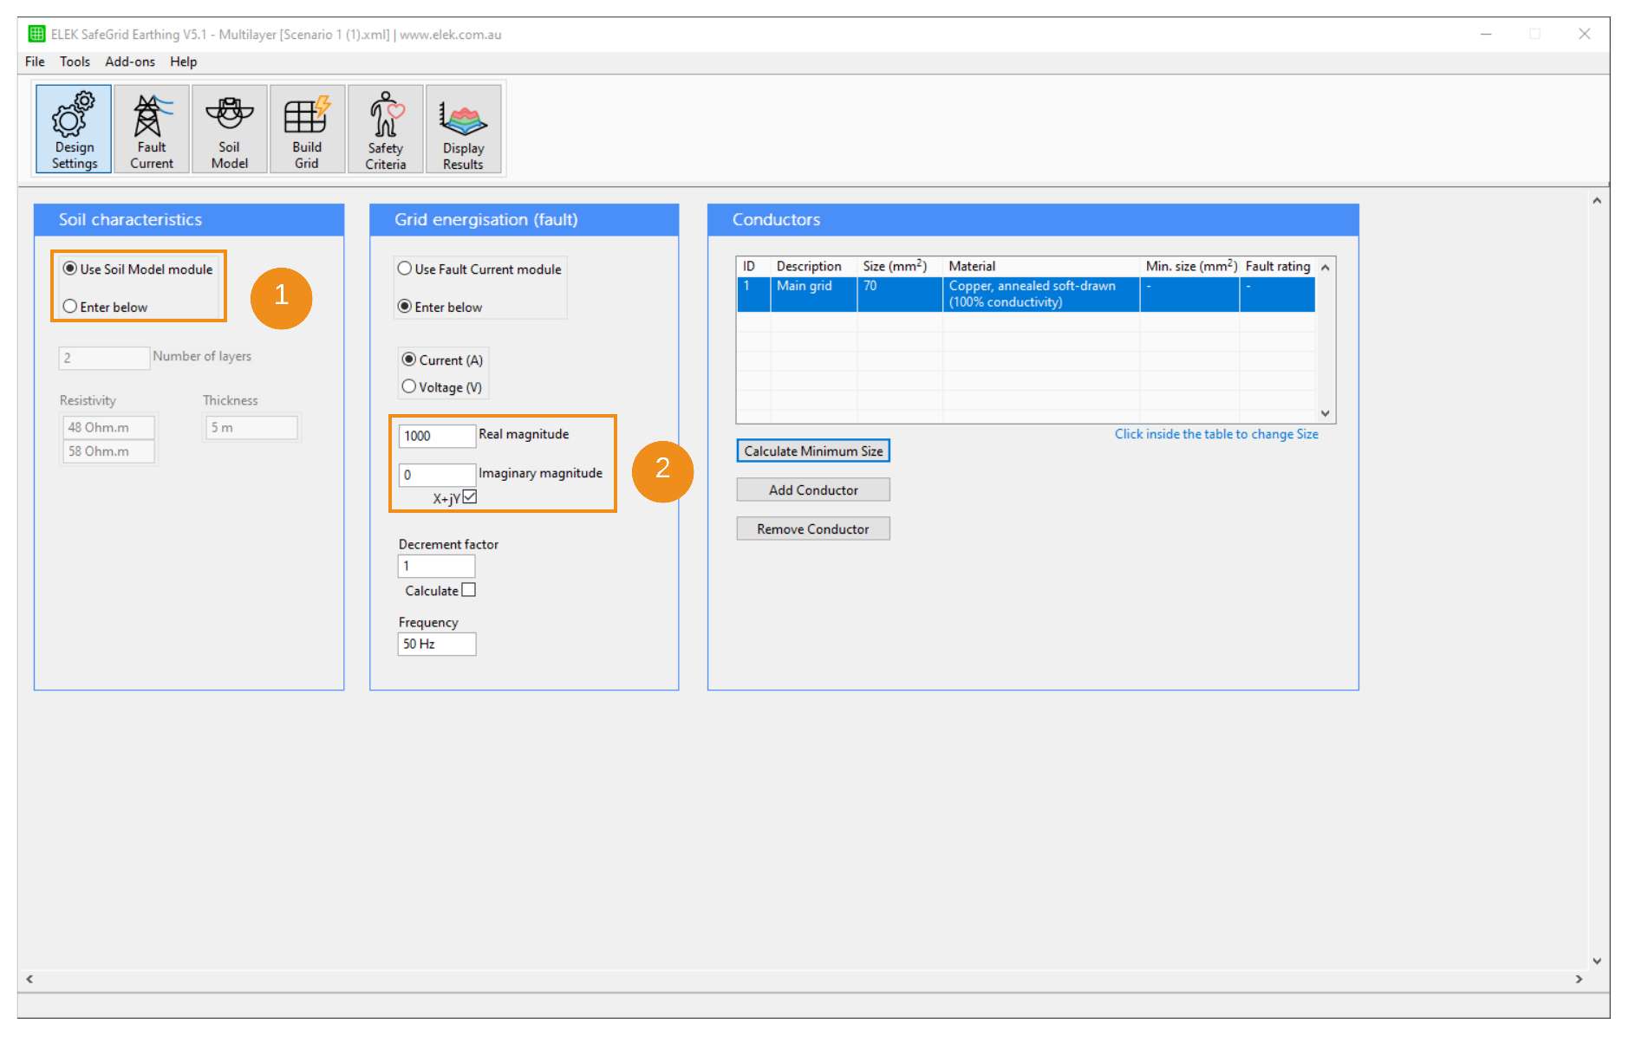Select Voltage (V) as energisation type
The image size is (1629, 1037).
[x=408, y=386]
